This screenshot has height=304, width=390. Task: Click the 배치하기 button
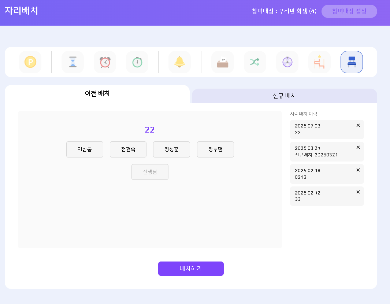[191, 268]
